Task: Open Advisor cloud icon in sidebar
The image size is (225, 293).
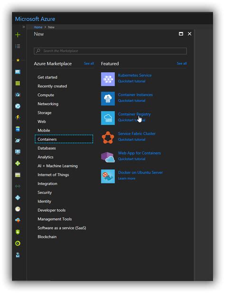Action: (18, 220)
